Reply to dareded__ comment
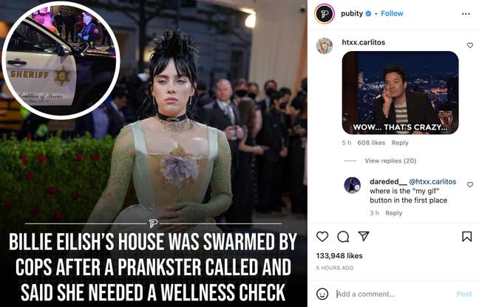This screenshot has width=479, height=307. point(394,213)
